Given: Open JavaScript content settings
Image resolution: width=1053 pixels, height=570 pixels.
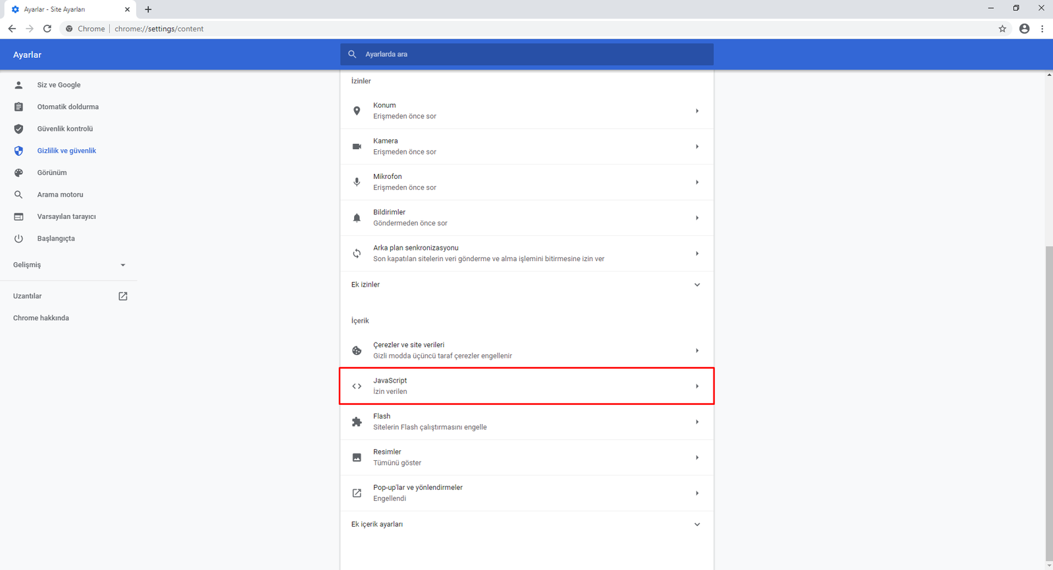Looking at the screenshot, I should (526, 386).
